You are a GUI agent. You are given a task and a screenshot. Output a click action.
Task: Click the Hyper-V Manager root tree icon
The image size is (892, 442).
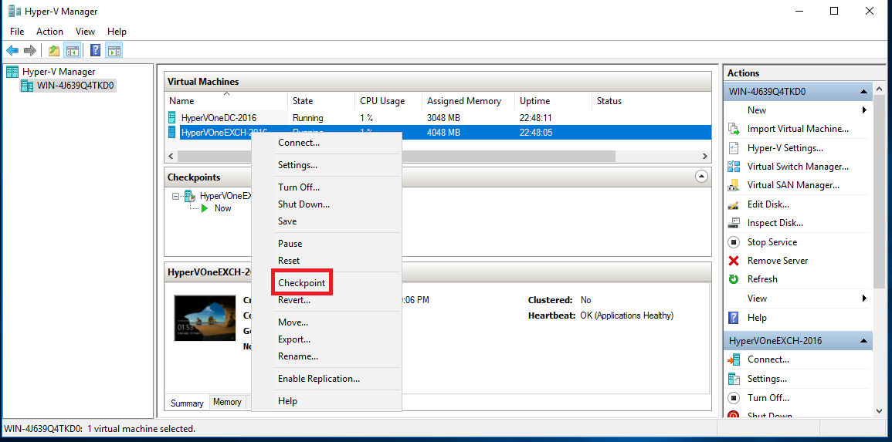[x=12, y=72]
